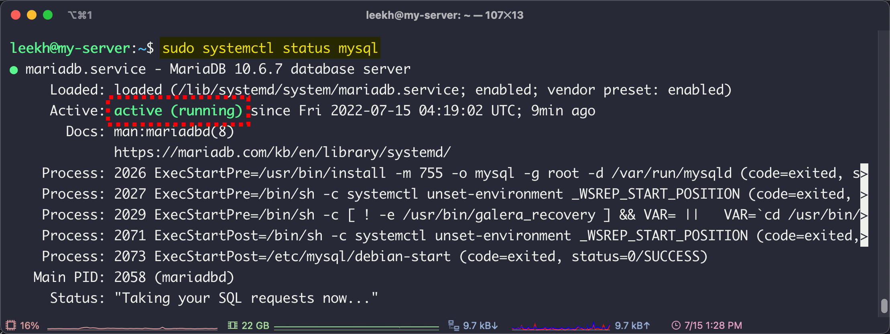Click the CPU usage graph line
This screenshot has height=334, width=890.
pos(132,328)
